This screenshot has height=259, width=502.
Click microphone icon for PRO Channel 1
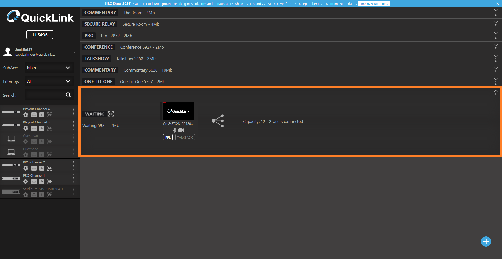42,181
